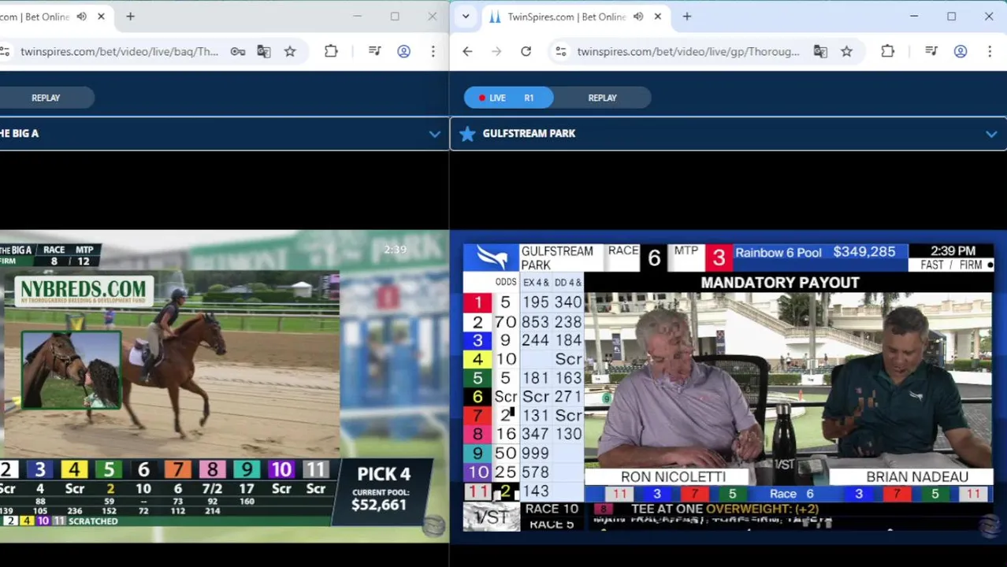
Task: Maximize the right browser window
Action: click(x=951, y=17)
